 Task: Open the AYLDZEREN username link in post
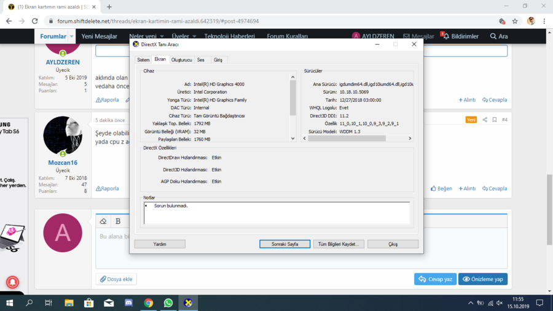[x=63, y=62]
